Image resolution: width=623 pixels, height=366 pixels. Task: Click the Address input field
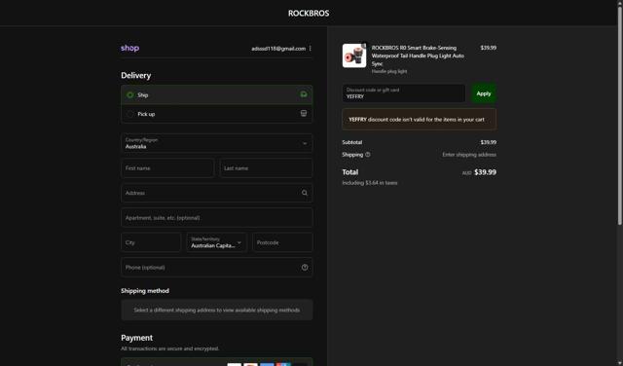(216, 193)
